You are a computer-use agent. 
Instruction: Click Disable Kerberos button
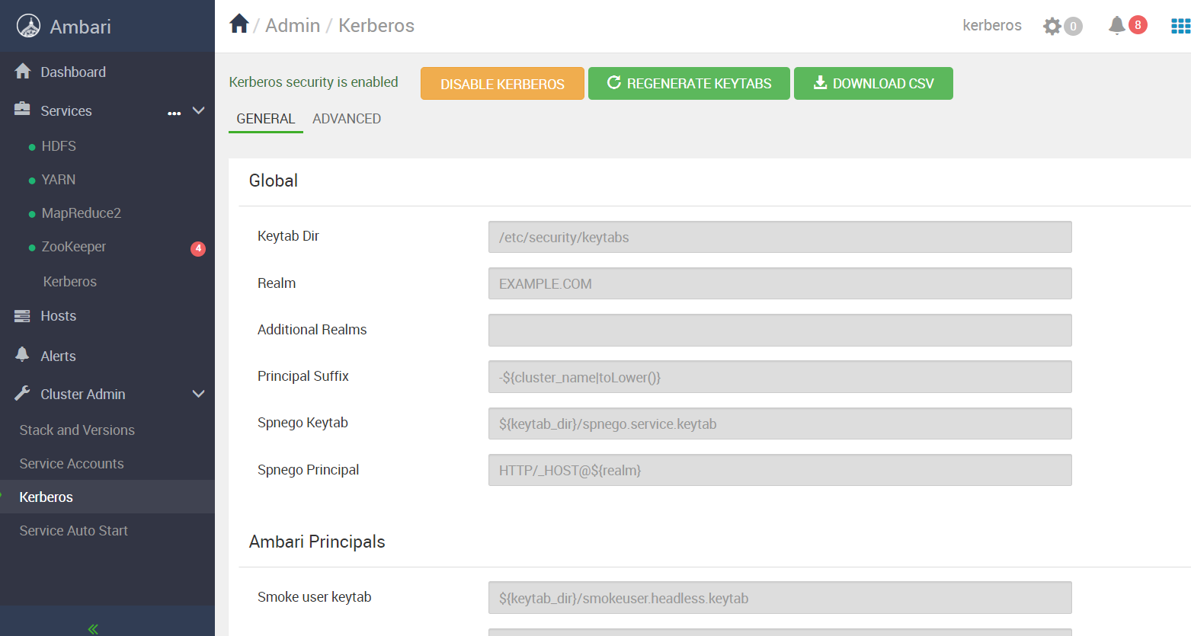502,84
